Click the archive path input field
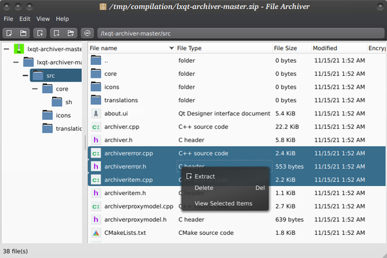Screen dimensions: 387x258 pos(239,33)
